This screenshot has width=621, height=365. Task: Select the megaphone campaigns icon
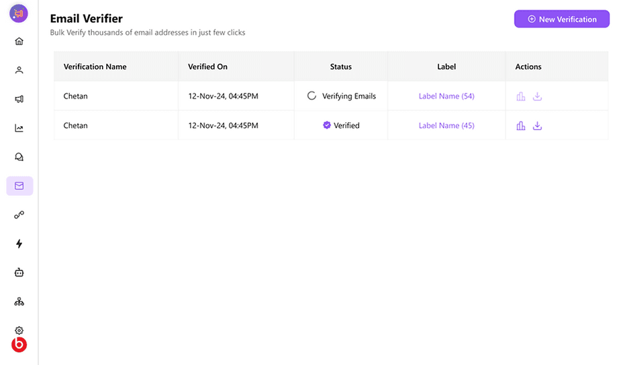point(19,99)
